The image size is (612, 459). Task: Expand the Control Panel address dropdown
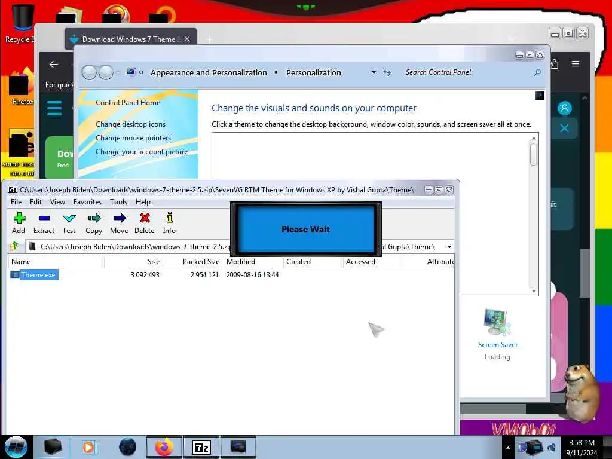click(x=374, y=72)
